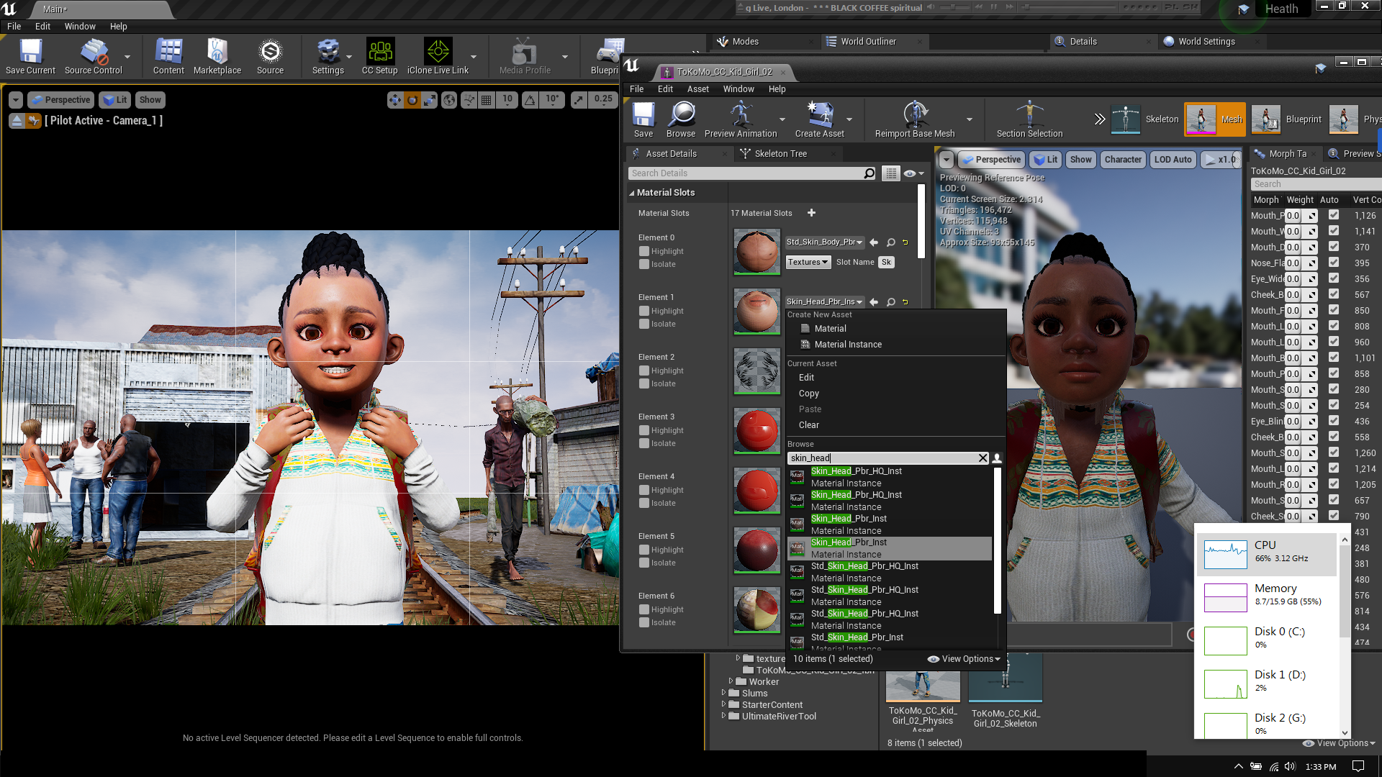Open Textures dropdown for Element 0
The width and height of the screenshot is (1382, 777).
coord(808,263)
